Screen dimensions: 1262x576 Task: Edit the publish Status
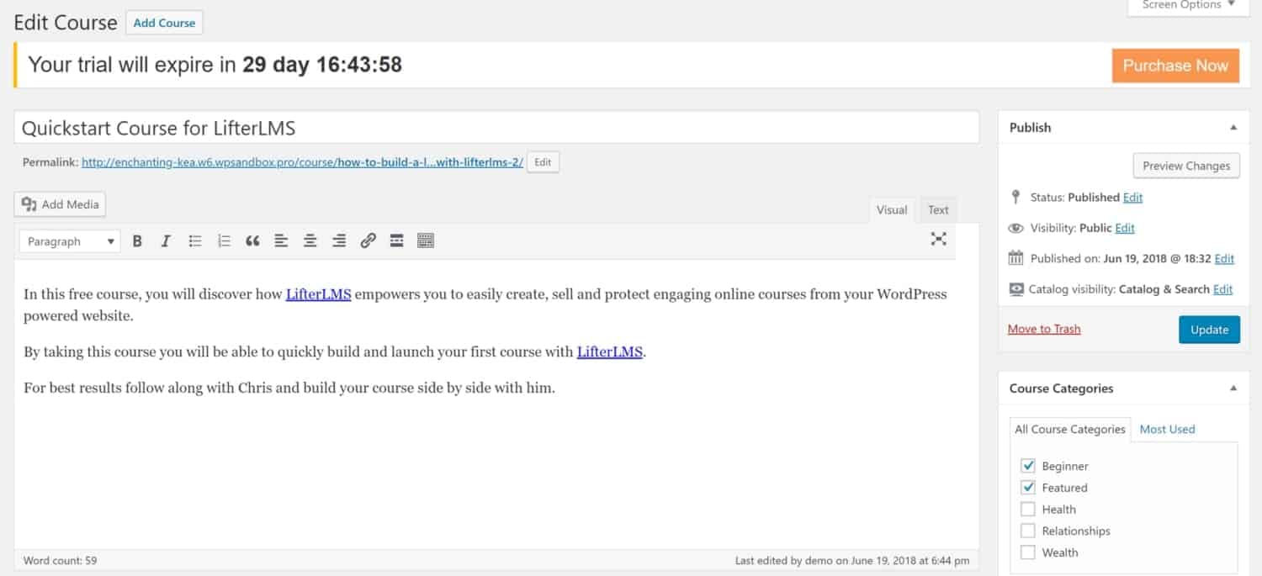point(1132,198)
